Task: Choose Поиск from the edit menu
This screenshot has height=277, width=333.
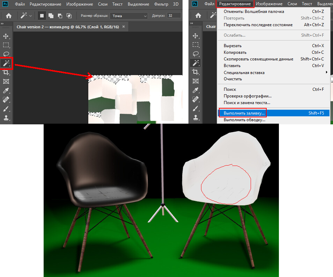Action: 274,89
